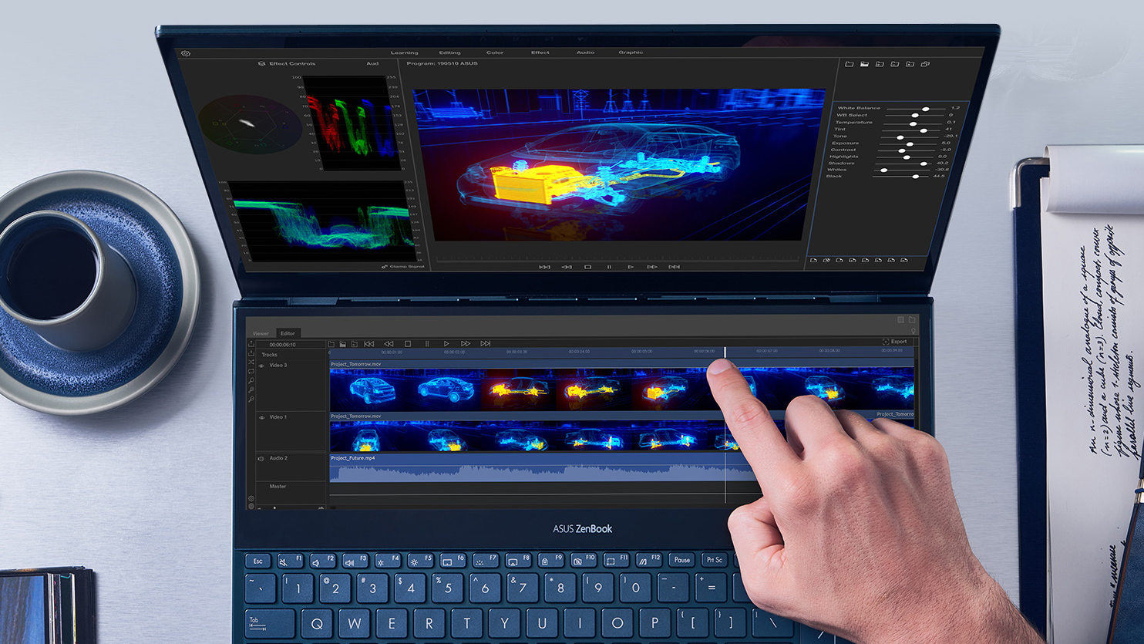The image size is (1144, 644).
Task: Click the shuffle icon in the timeline tool column
Action: pos(251,362)
